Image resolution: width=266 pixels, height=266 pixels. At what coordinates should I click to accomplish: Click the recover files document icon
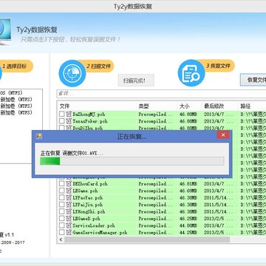click(x=191, y=73)
